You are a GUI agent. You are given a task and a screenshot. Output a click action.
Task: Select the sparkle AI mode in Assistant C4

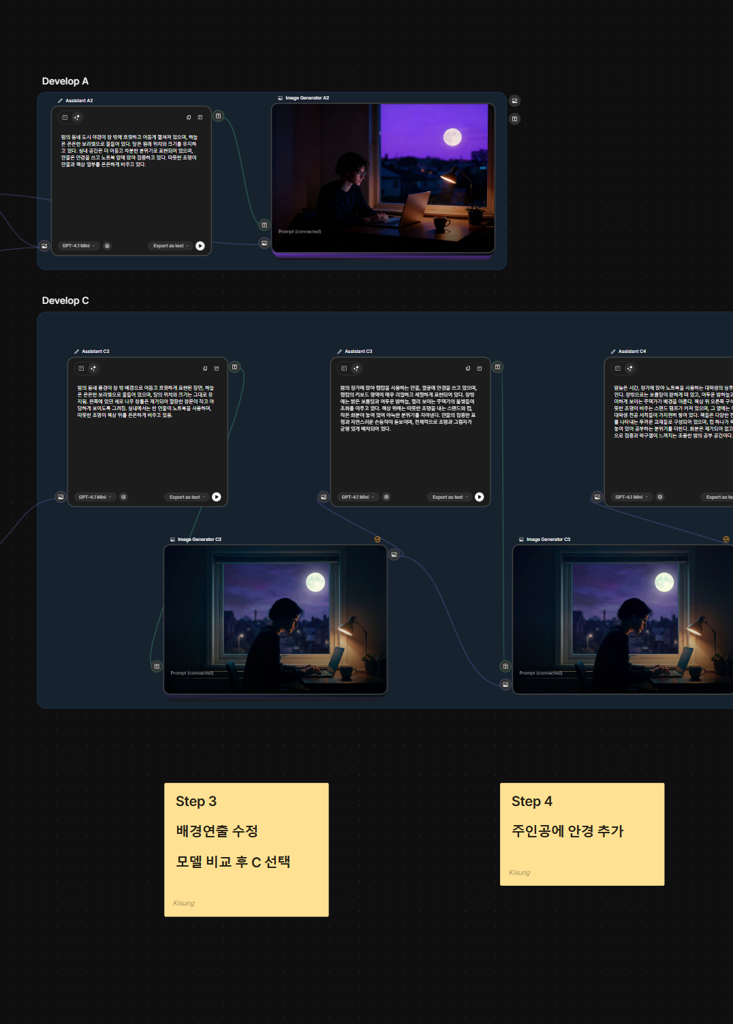tap(630, 368)
